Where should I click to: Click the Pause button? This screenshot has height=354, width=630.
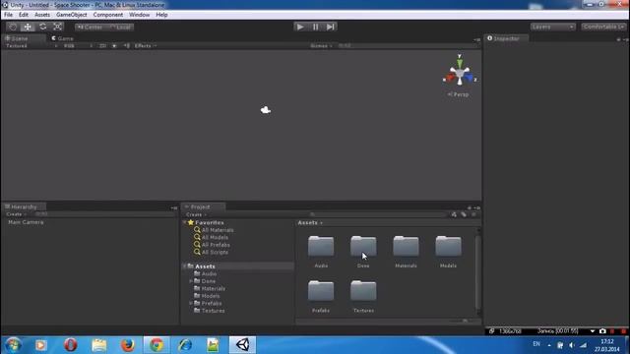315,27
